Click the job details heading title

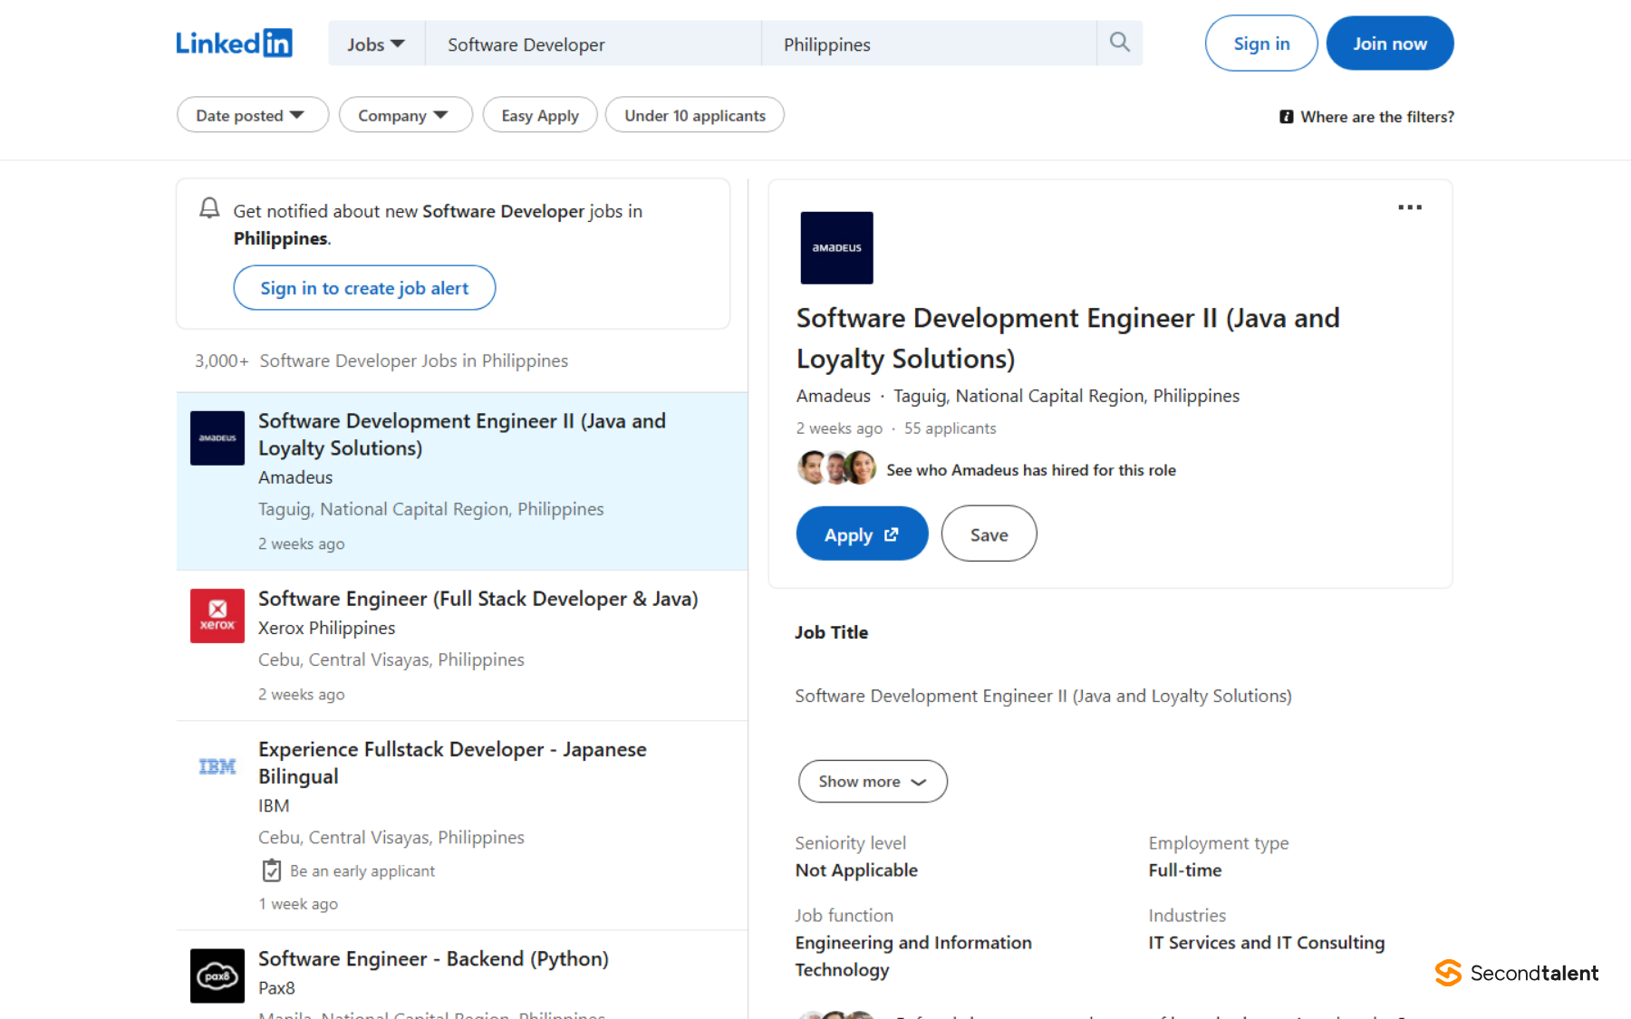tap(1067, 338)
